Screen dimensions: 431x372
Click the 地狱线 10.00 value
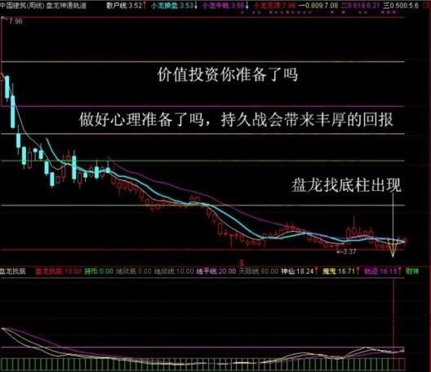pos(174,272)
